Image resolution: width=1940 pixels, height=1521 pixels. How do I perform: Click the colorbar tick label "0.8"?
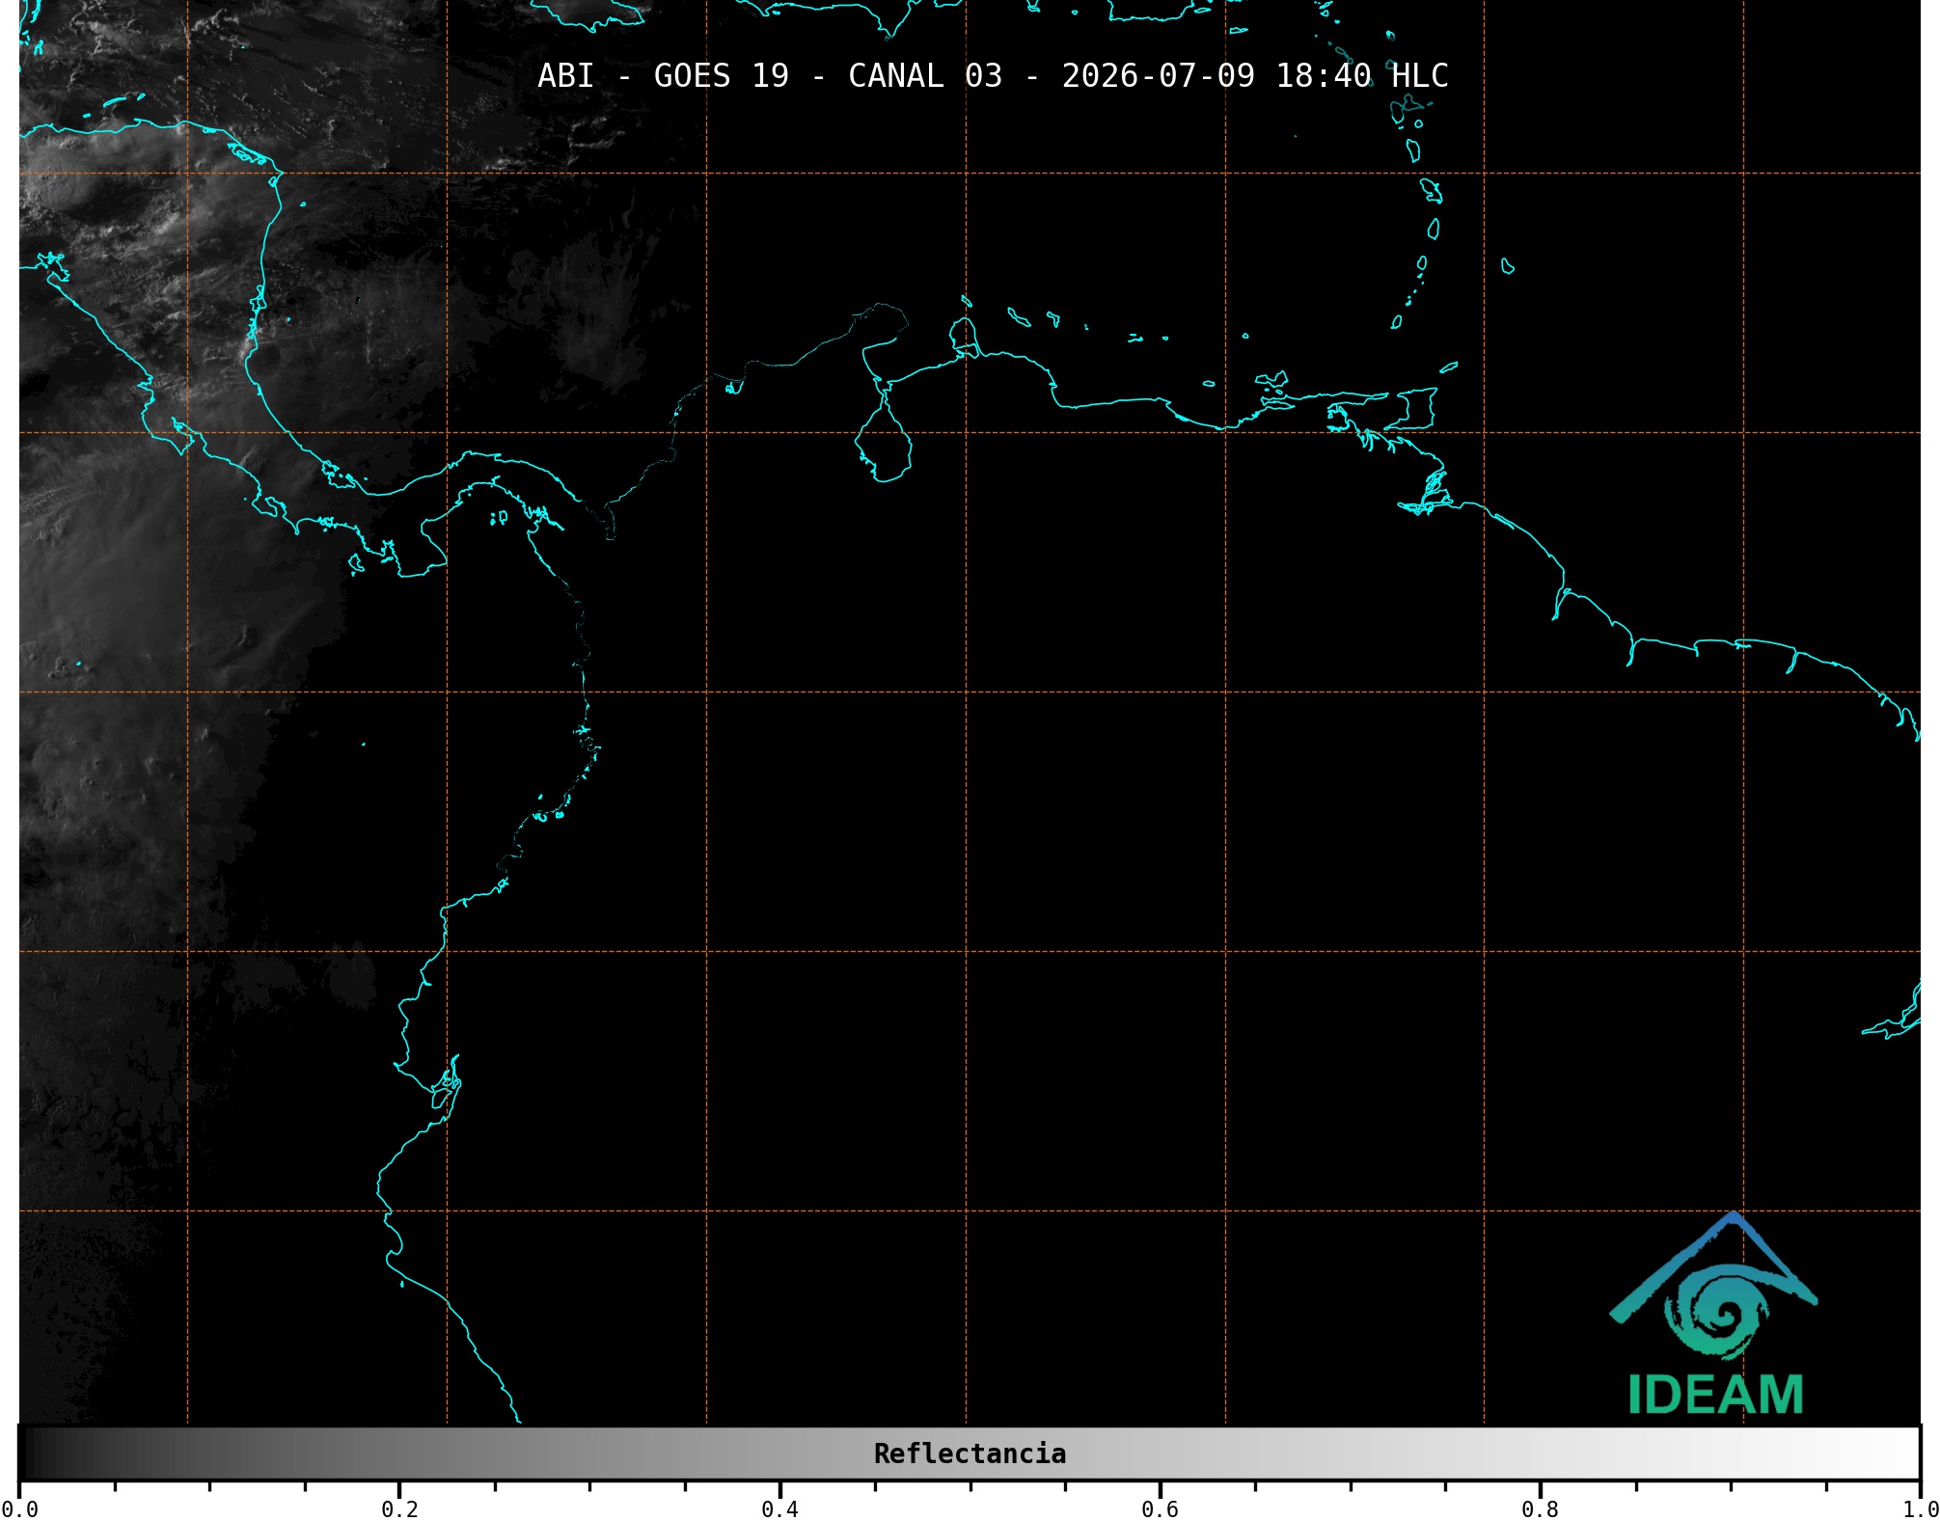[1540, 1509]
